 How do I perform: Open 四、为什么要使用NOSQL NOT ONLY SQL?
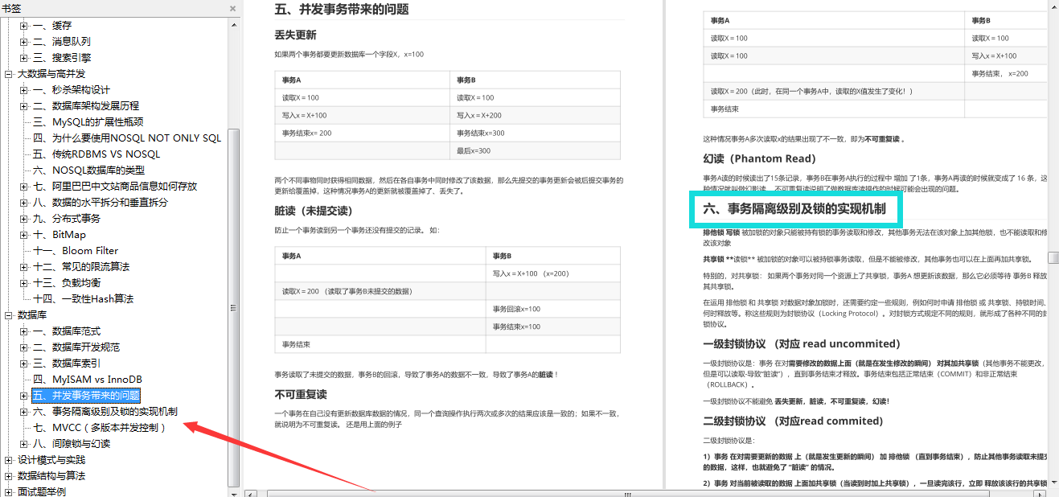(x=127, y=138)
